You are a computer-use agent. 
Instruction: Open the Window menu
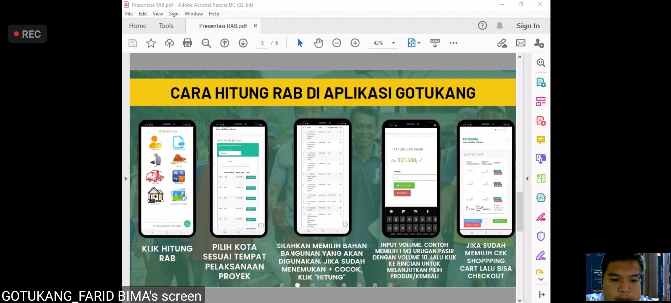193,14
